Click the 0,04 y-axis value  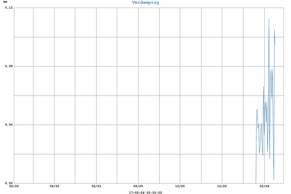tap(8, 125)
